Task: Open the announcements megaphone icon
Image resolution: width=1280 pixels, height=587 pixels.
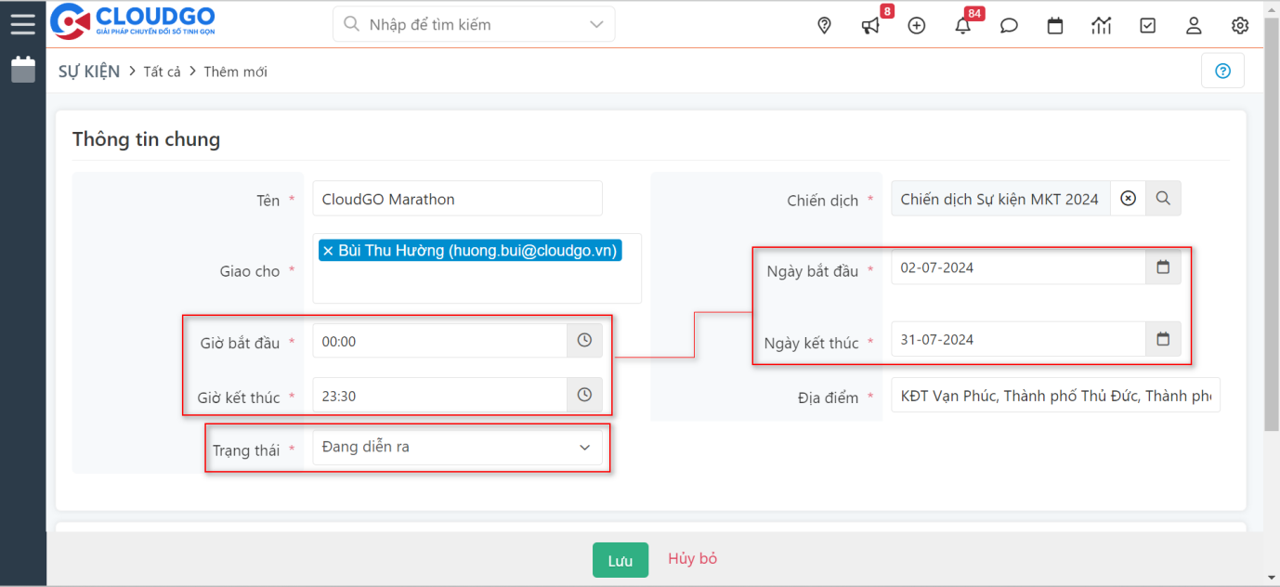Action: point(869,25)
